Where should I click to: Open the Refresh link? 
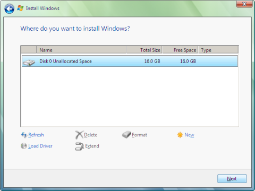point(36,135)
